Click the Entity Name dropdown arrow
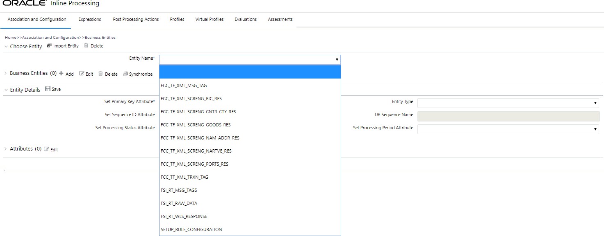The image size is (604, 236). (337, 60)
